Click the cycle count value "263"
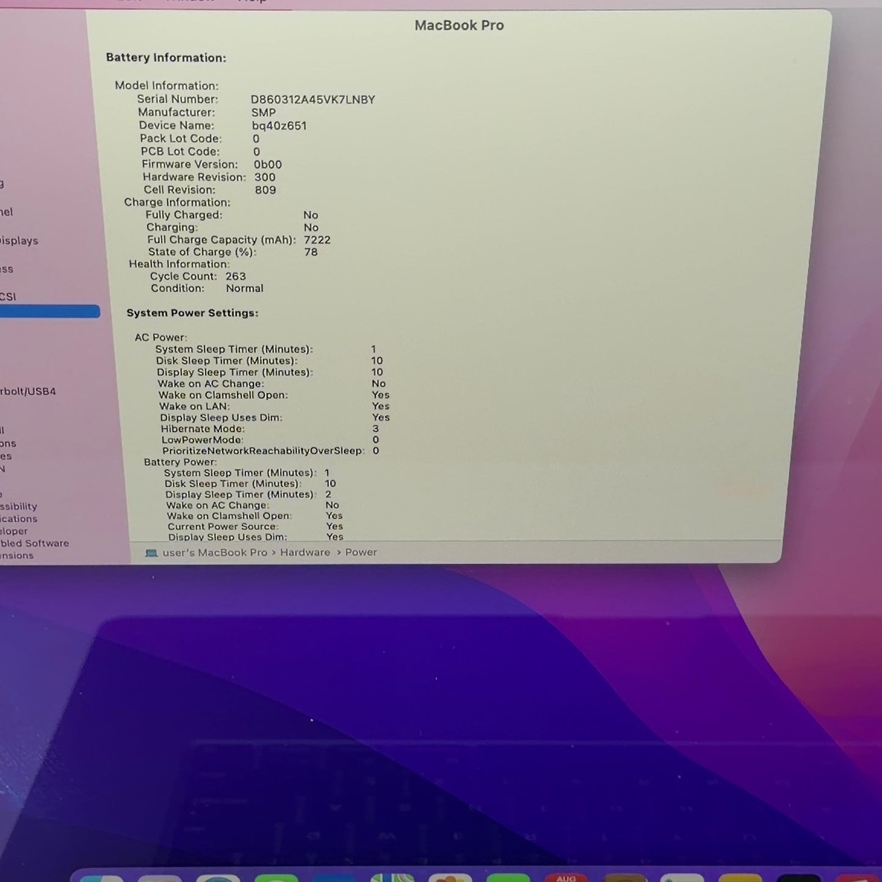882x882 pixels. 236,277
